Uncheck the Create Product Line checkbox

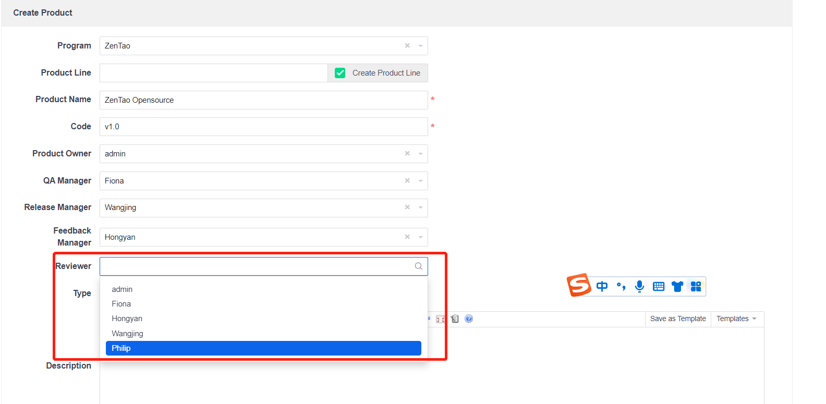[340, 73]
